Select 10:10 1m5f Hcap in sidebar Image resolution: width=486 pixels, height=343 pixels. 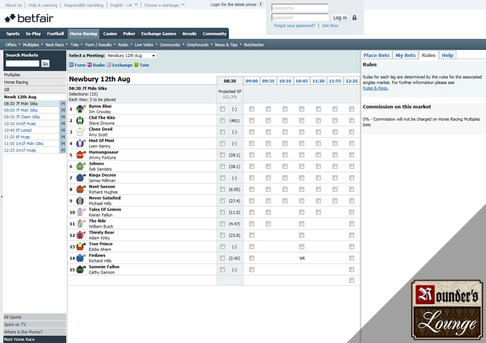pyautogui.click(x=20, y=124)
